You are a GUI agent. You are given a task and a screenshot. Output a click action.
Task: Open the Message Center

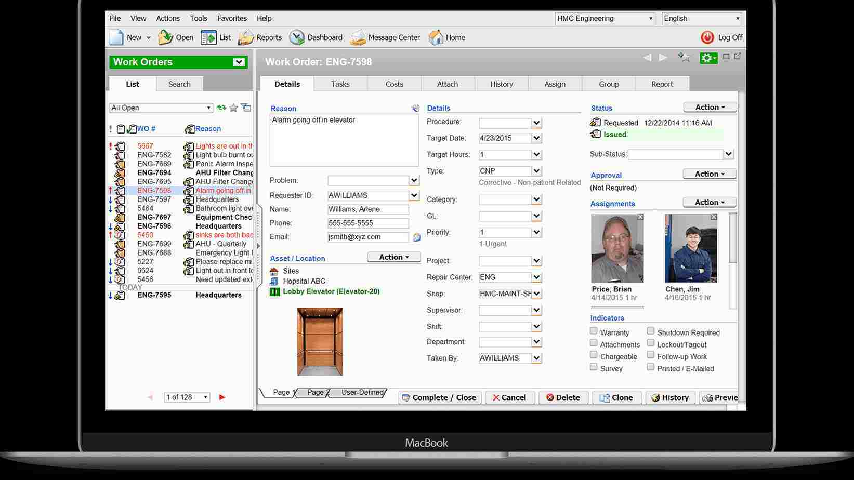tap(385, 37)
